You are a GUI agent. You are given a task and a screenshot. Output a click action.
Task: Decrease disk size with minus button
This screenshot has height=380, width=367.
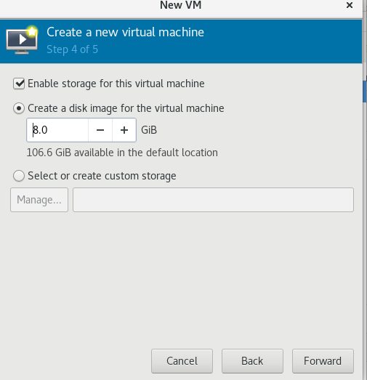click(x=100, y=130)
